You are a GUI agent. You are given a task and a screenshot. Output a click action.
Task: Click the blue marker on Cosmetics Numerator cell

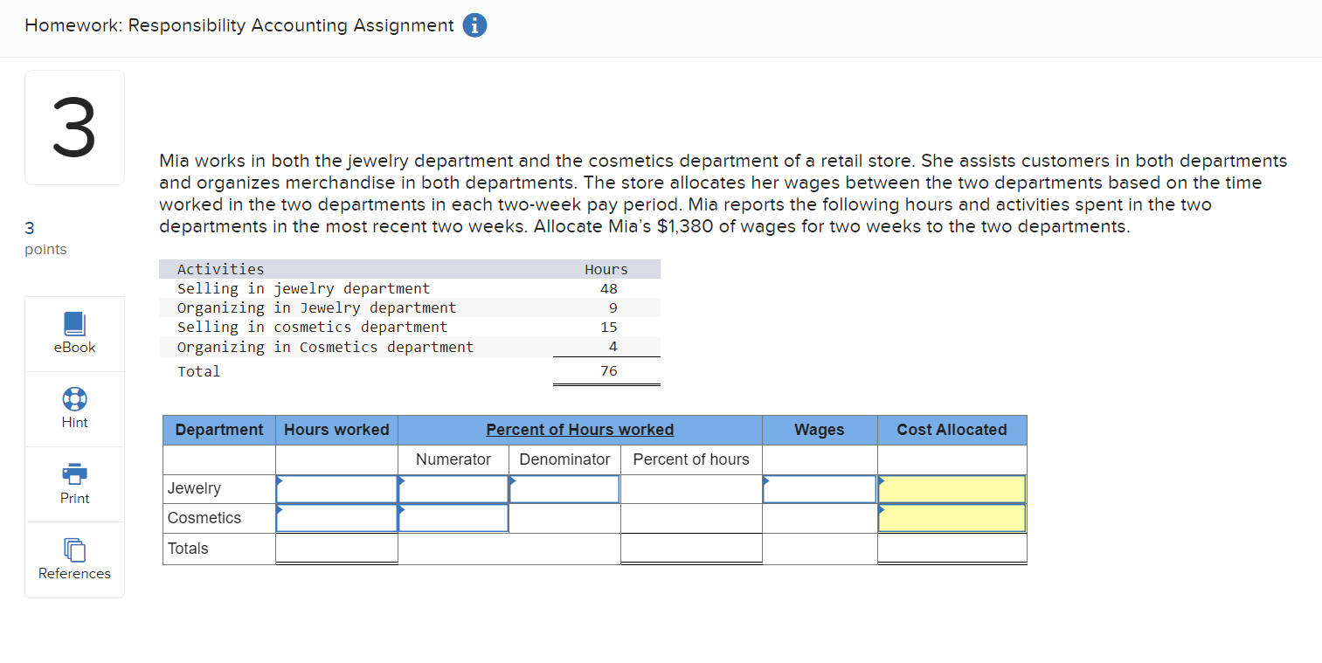tap(402, 509)
